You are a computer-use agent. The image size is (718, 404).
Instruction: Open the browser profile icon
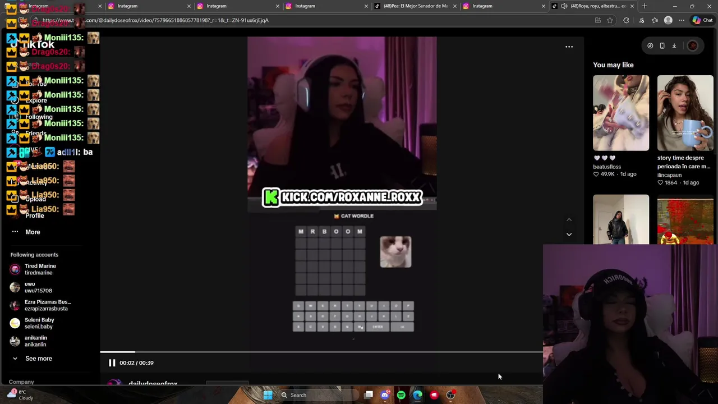pos(668,20)
